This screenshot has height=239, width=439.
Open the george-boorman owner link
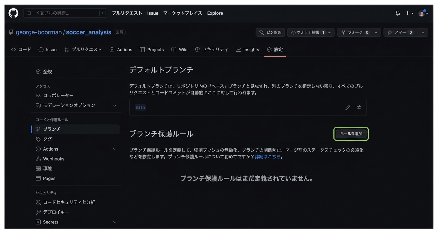[x=39, y=32]
